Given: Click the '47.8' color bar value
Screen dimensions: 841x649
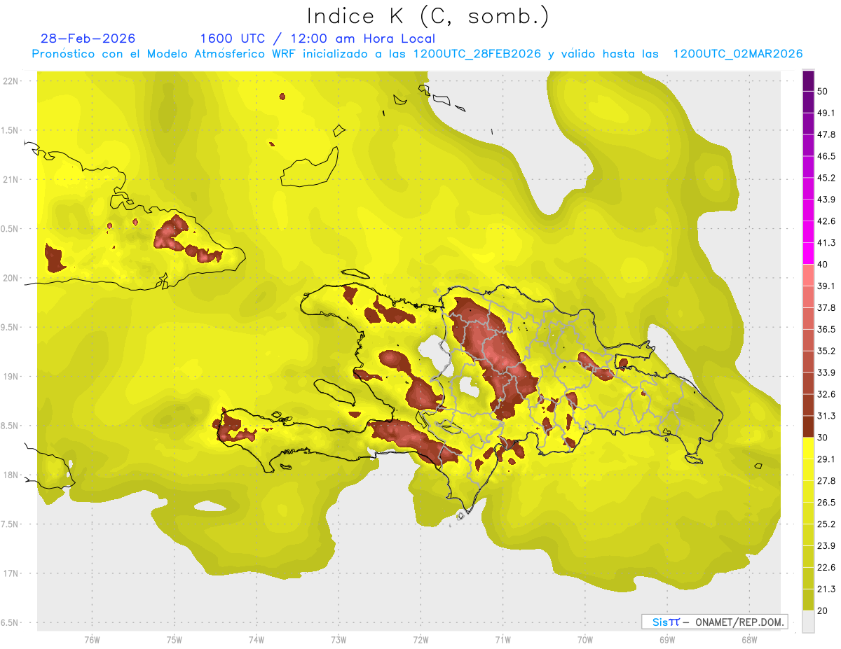Looking at the screenshot, I should point(826,134).
